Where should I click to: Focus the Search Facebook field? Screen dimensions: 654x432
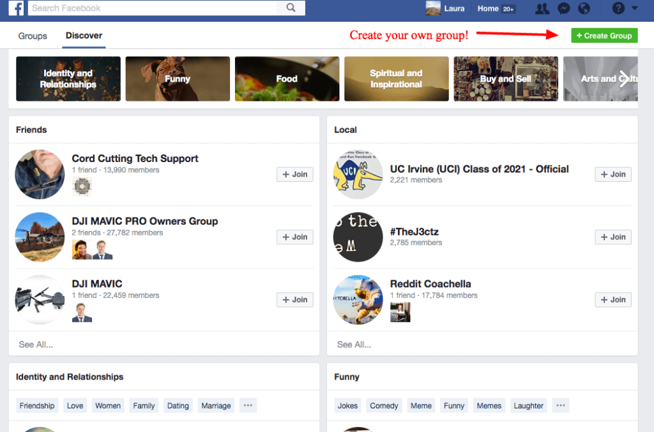click(x=152, y=8)
